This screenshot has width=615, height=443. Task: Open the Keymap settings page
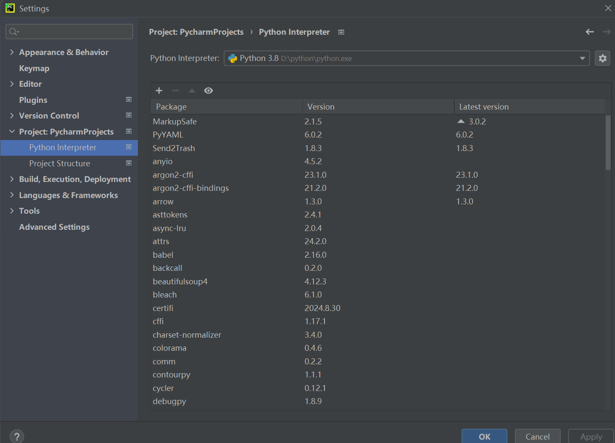click(34, 68)
